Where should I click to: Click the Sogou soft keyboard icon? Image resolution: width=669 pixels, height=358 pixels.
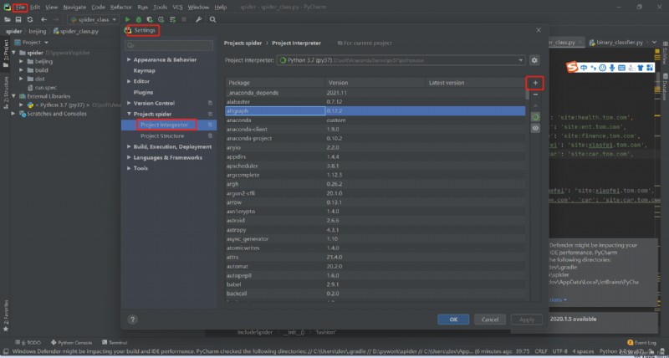coord(621,68)
